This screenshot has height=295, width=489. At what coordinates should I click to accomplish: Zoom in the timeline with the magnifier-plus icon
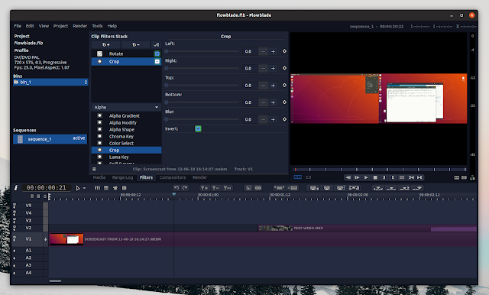204,188
